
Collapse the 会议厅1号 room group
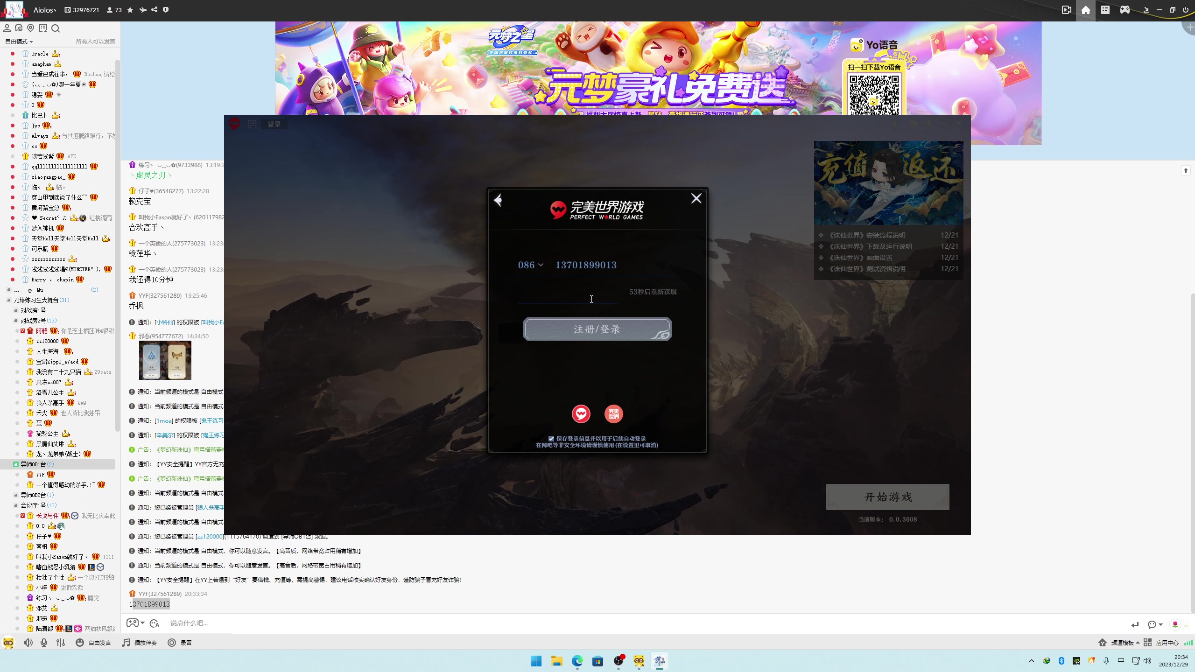coord(16,505)
